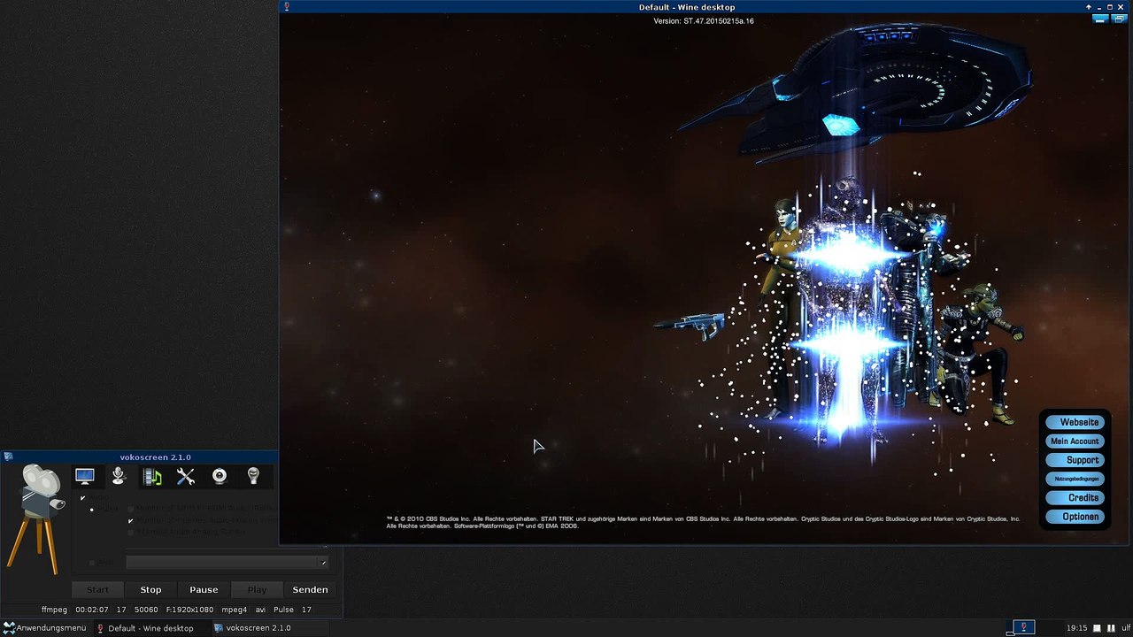1133x637 pixels.
Task: Click the pause tray icon beside the clock
Action: coord(1111,628)
